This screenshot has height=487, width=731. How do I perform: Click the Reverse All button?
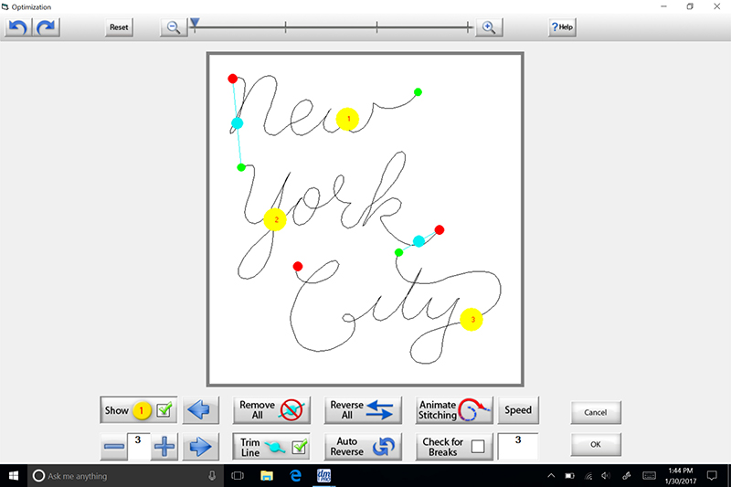point(364,410)
